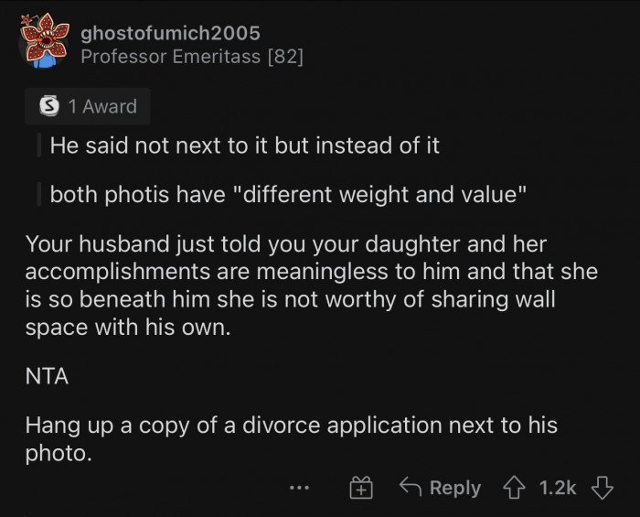640x517 pixels.
Task: Click the coin icon in the award badge
Action: 50,106
